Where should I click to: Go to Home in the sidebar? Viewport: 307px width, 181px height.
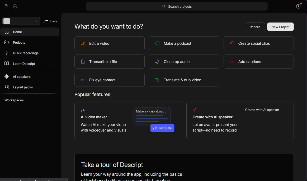pyautogui.click(x=30, y=32)
